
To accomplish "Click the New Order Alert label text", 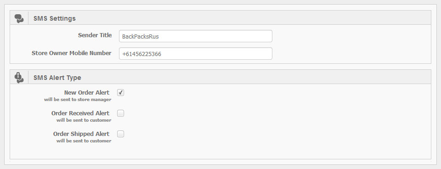I will pyautogui.click(x=87, y=92).
